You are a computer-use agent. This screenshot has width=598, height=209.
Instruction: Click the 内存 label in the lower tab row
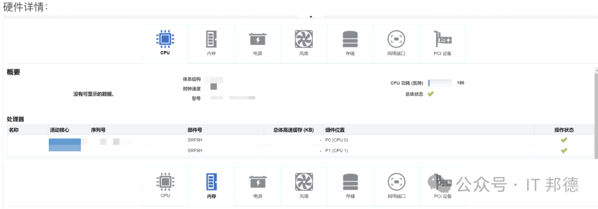212,196
